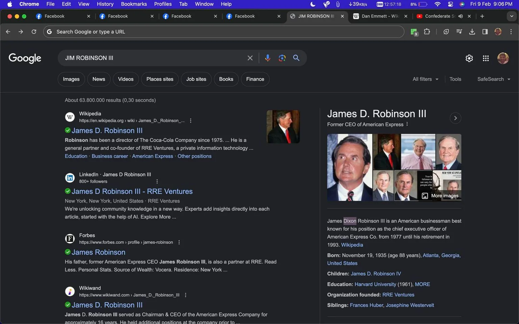Image resolution: width=519 pixels, height=324 pixels.
Task: Open the Chrome downloads icon
Action: pyautogui.click(x=472, y=32)
